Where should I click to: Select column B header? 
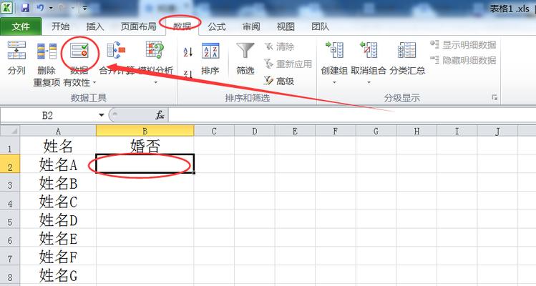[145, 131]
